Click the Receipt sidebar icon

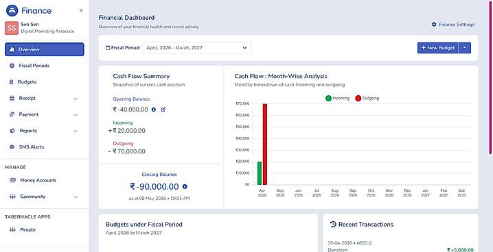point(12,99)
